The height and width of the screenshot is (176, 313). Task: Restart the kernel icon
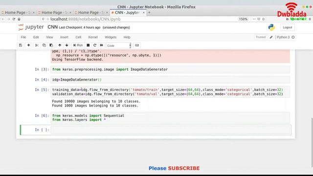(95, 45)
